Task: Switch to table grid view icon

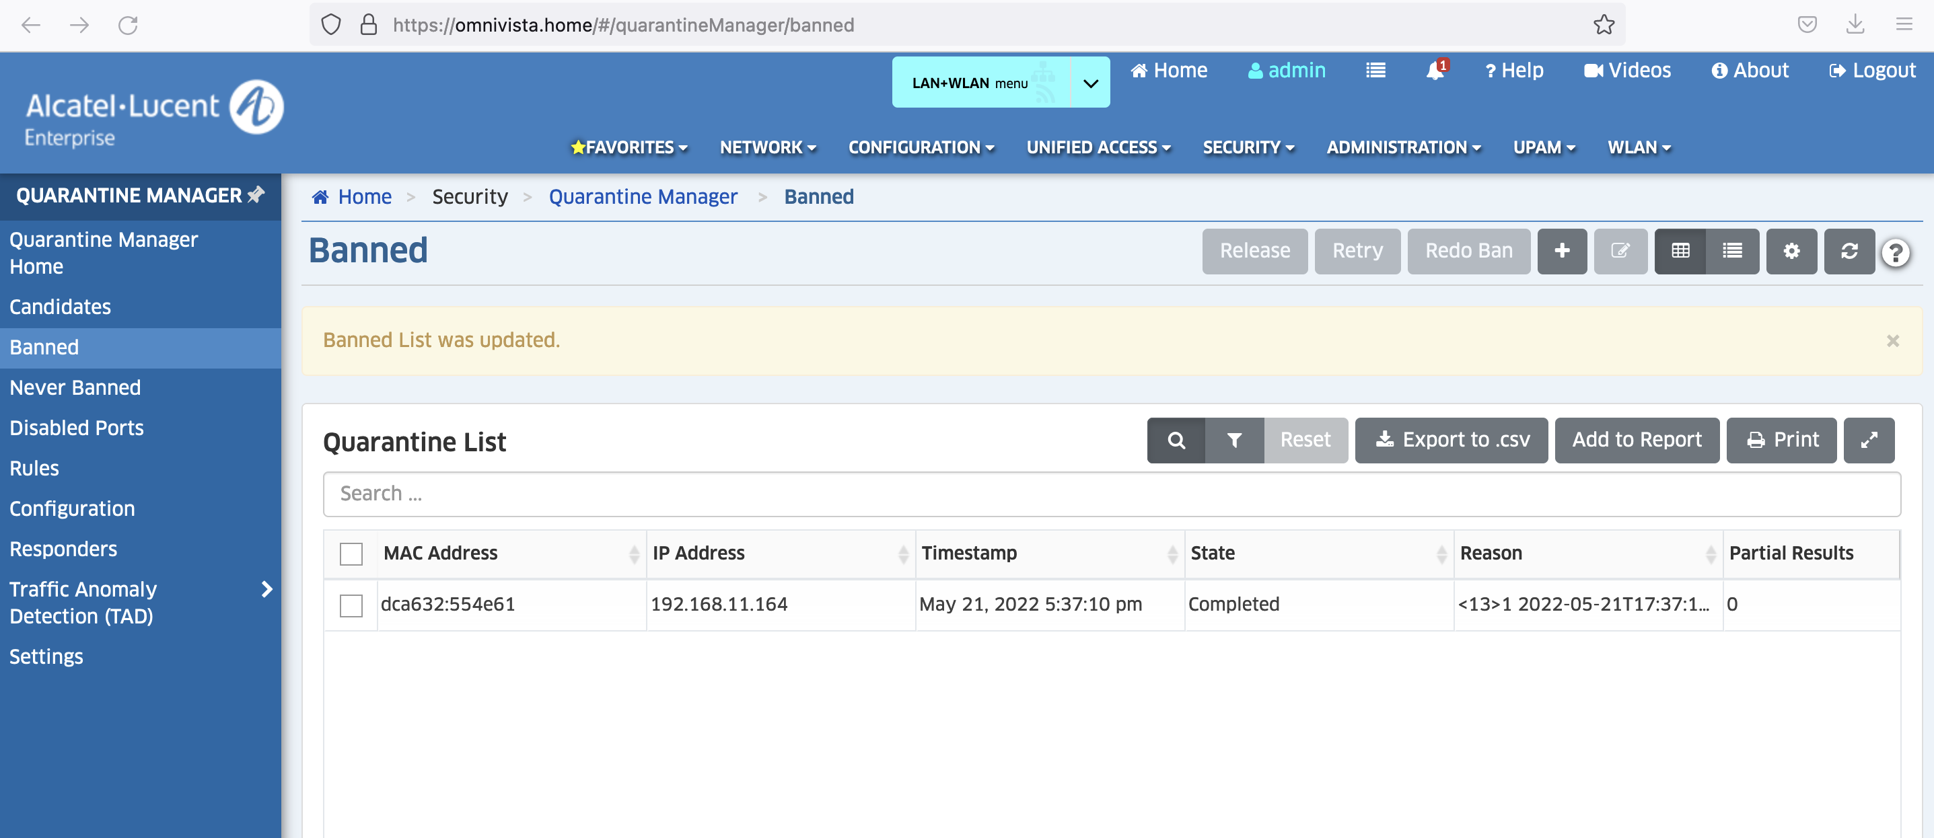Action: click(1680, 251)
